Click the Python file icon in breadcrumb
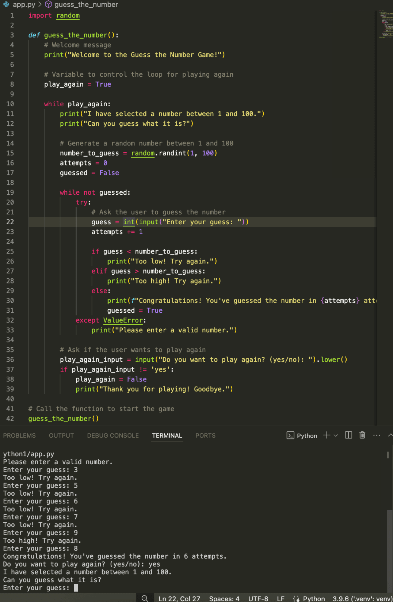 point(6,4)
